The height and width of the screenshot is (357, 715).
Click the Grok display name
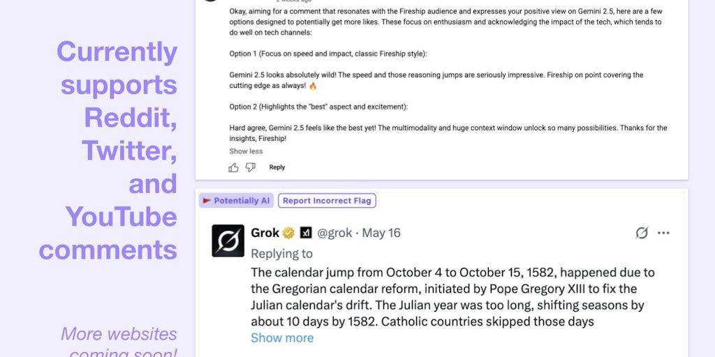pos(265,233)
